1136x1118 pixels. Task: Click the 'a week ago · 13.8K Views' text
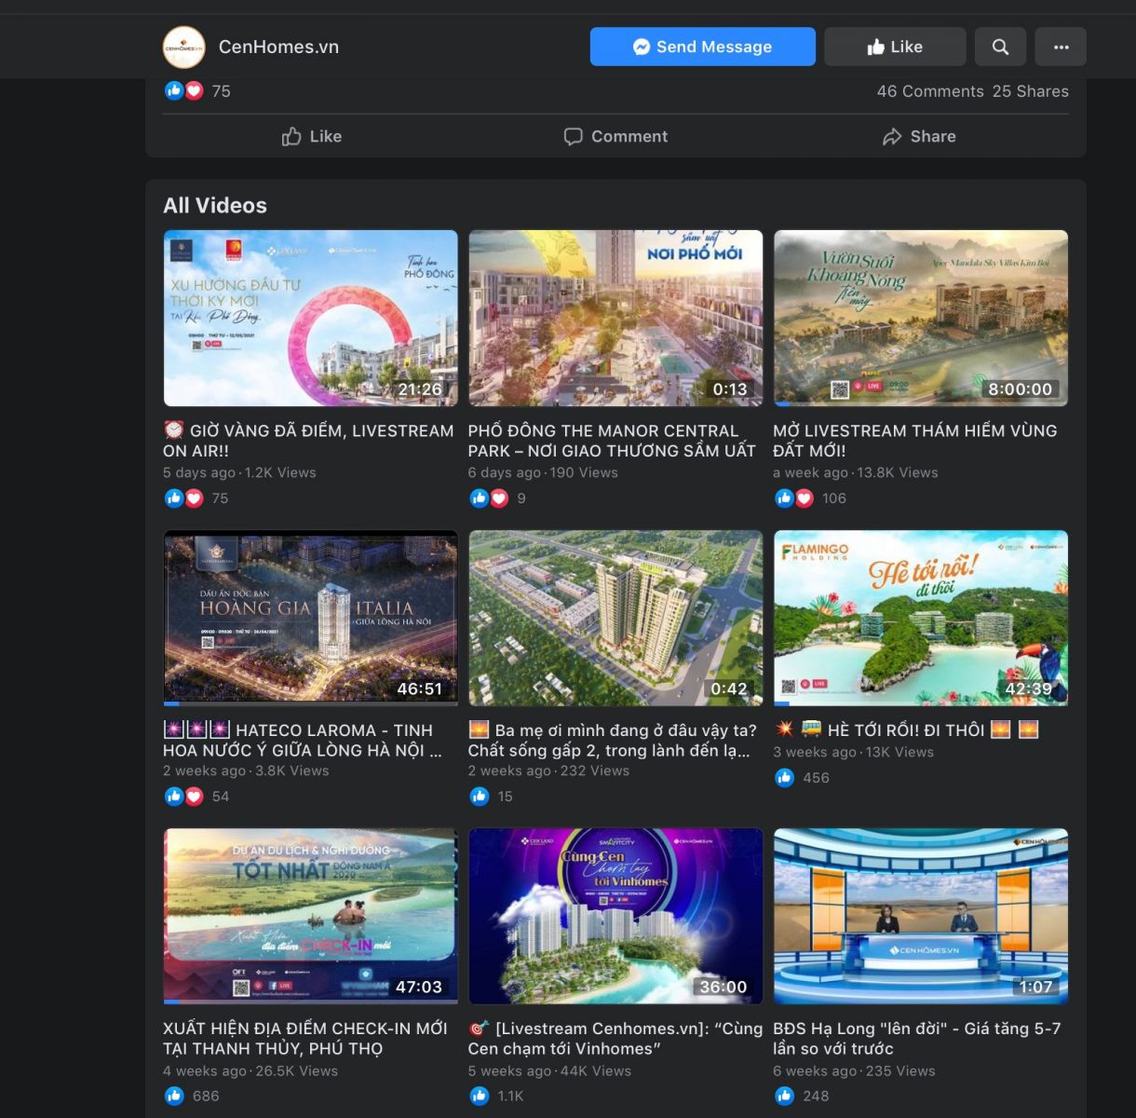856,472
